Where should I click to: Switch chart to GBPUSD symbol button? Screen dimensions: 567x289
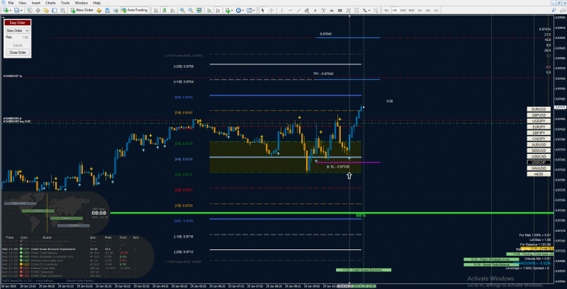tap(539, 115)
